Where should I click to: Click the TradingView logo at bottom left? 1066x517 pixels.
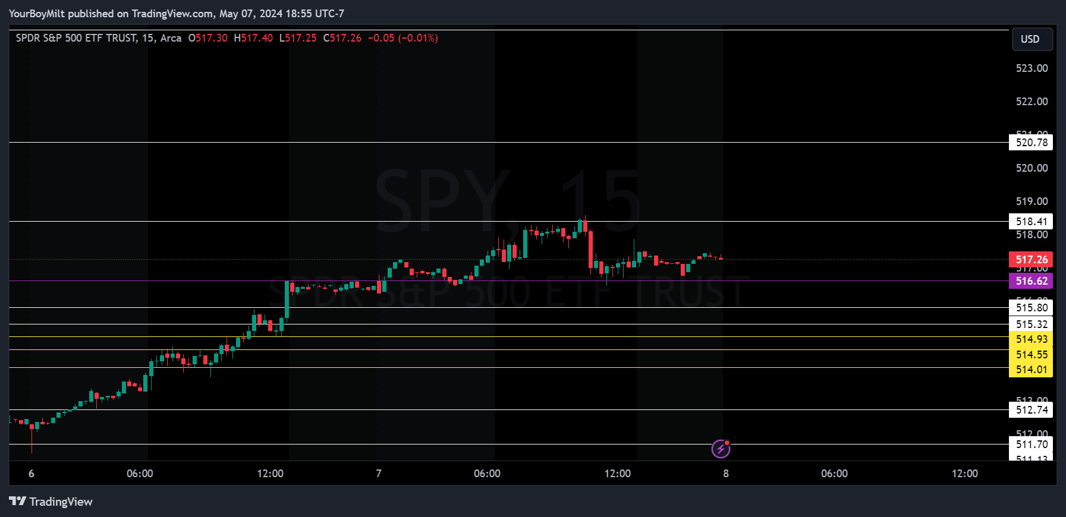[x=51, y=502]
